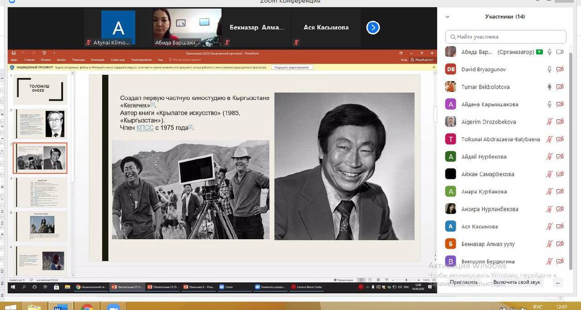
Task: Click PowerPoint save icon in title bar
Action: click(x=14, y=53)
